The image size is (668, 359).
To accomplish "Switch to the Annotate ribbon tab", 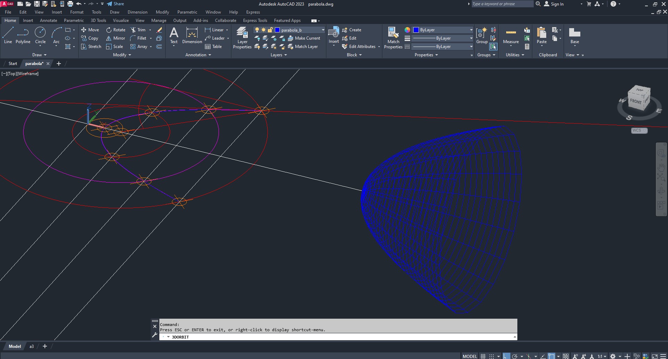I will click(x=48, y=21).
